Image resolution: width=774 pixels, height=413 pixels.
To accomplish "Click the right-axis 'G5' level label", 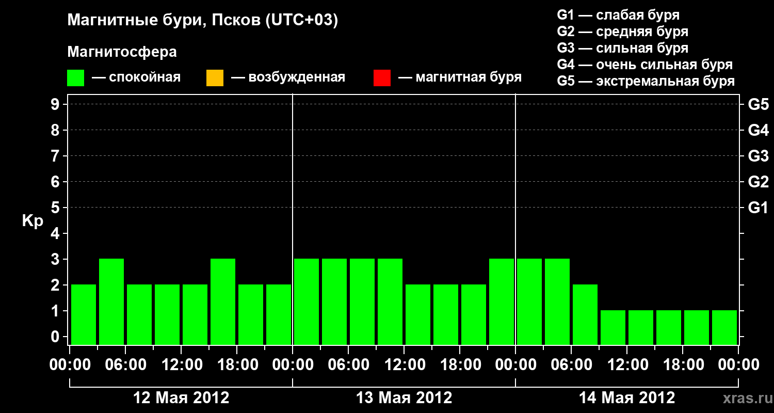I will 758,104.
